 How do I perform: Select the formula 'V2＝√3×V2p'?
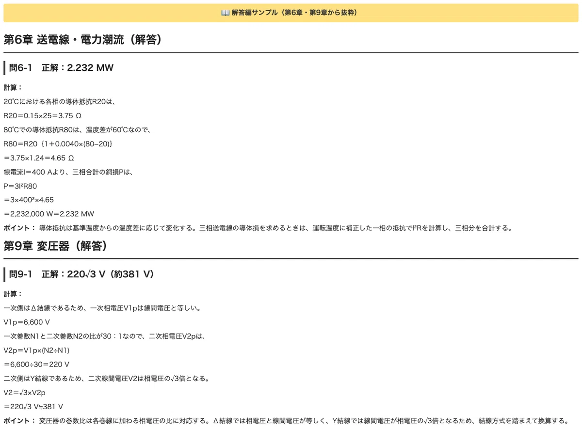tap(24, 393)
